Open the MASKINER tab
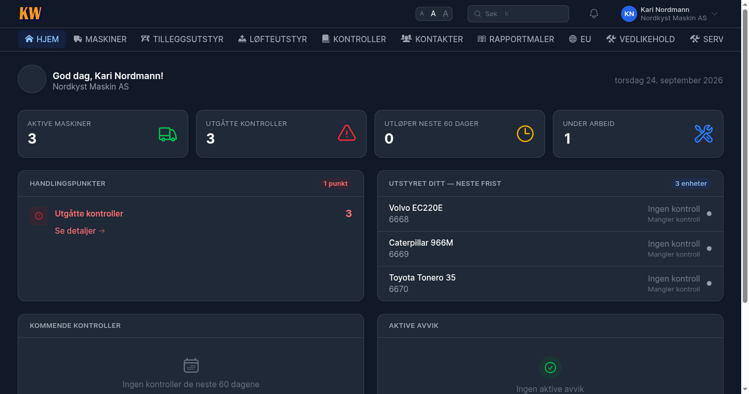The image size is (749, 394). 100,39
